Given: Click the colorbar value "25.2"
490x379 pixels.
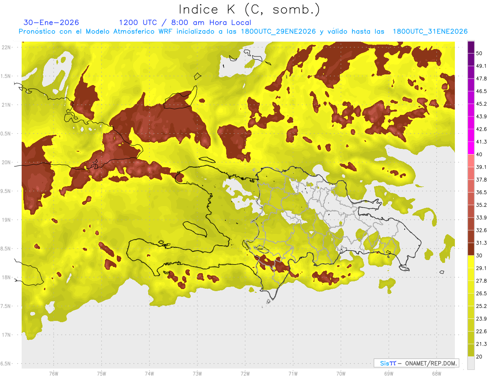Looking at the screenshot, I should click(481, 306).
